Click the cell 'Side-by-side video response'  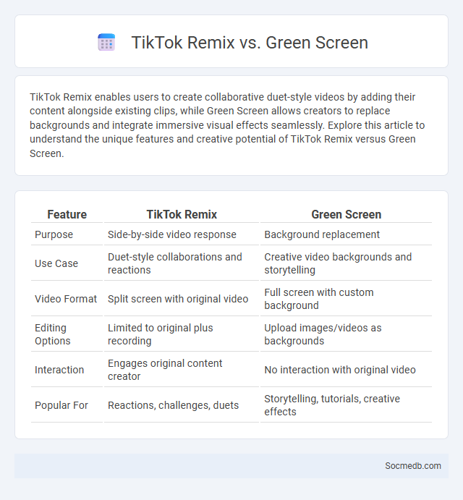pos(172,234)
